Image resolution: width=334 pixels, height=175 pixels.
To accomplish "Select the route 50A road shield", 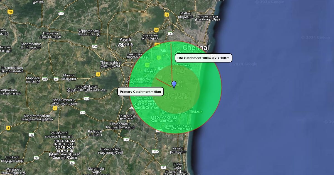I will coord(95,46).
